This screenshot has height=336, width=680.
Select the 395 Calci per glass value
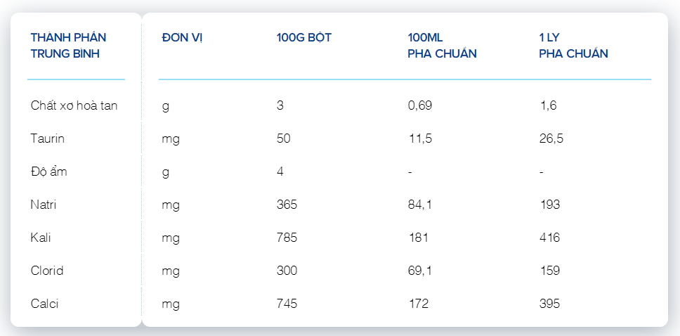pos(549,304)
